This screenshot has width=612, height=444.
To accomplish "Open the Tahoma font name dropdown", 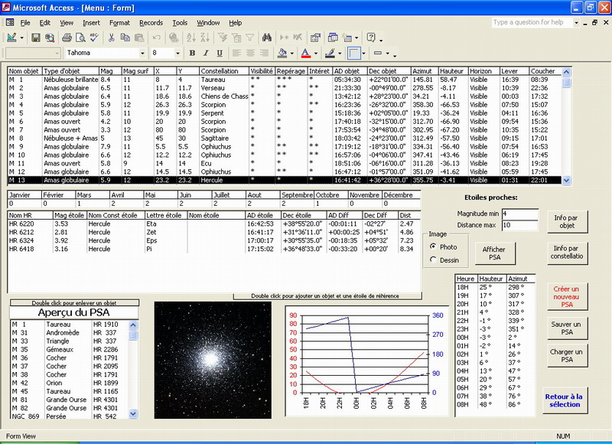I will point(142,53).
